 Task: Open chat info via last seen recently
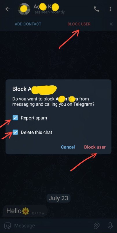49,12
